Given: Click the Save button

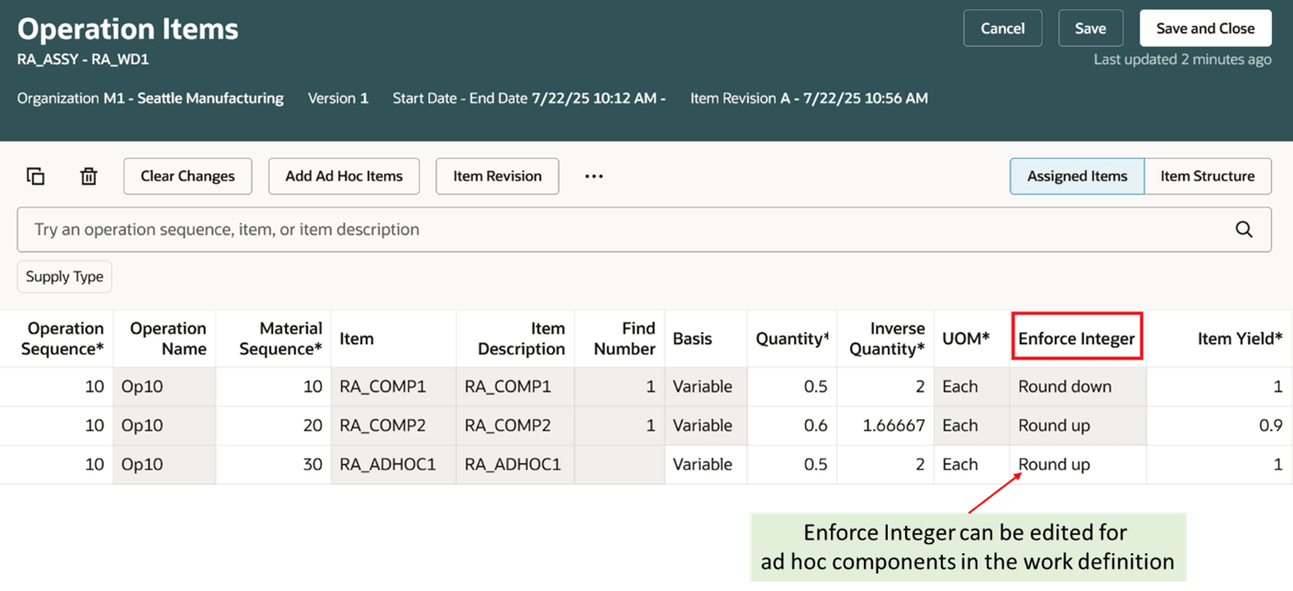Looking at the screenshot, I should [1091, 28].
